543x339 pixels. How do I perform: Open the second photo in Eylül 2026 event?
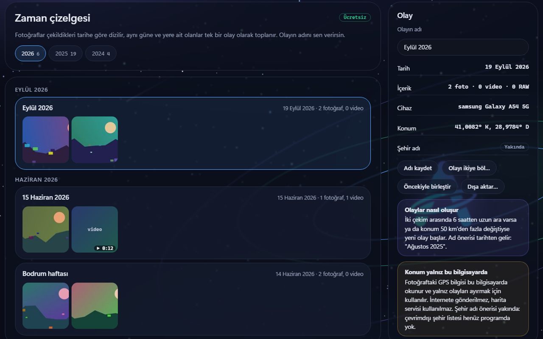(95, 140)
